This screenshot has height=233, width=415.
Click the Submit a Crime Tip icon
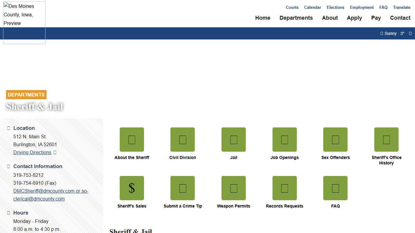(x=183, y=188)
